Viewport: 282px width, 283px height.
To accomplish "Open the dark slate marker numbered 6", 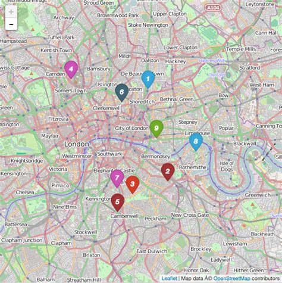I will [x=122, y=92].
